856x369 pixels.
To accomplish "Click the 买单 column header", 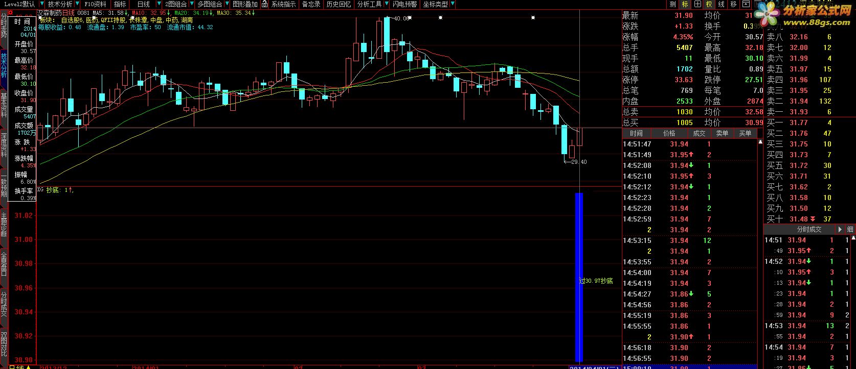I will (x=745, y=133).
